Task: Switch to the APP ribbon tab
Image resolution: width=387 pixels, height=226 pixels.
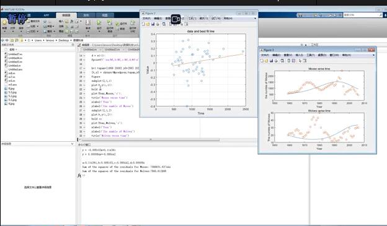Action: click(x=47, y=15)
